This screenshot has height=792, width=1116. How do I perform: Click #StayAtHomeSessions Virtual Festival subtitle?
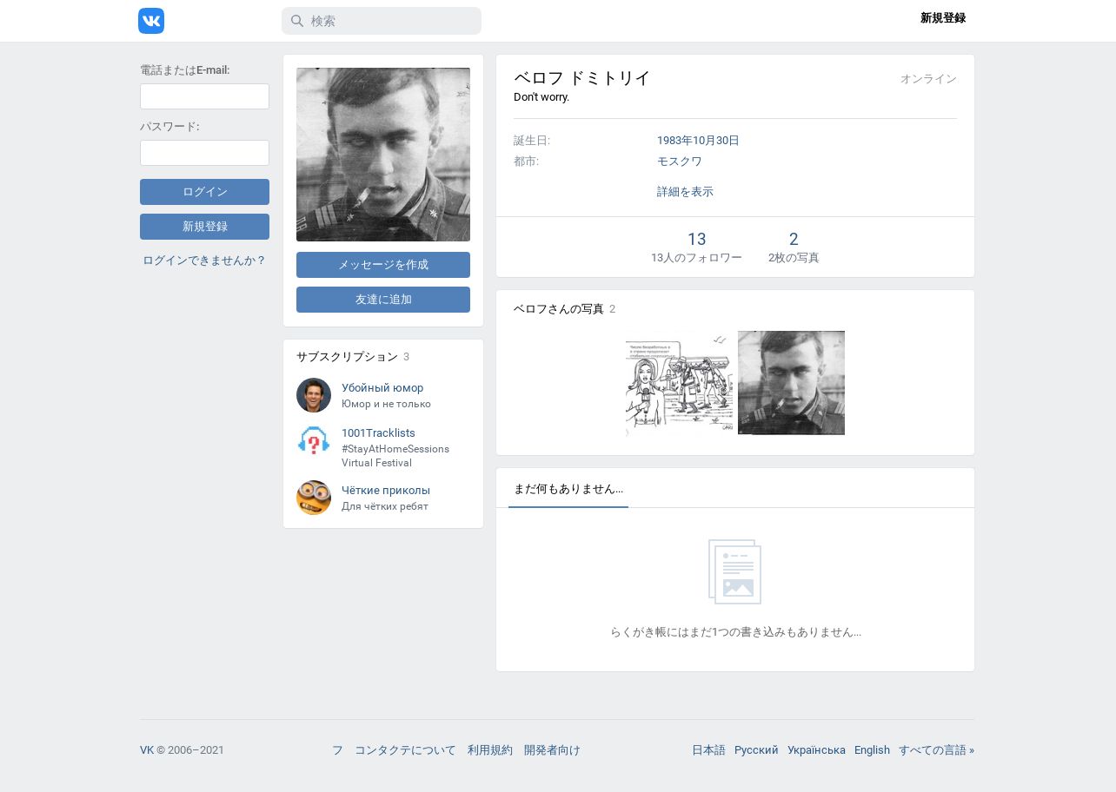395,456
